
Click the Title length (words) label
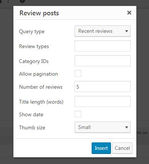[41, 102]
